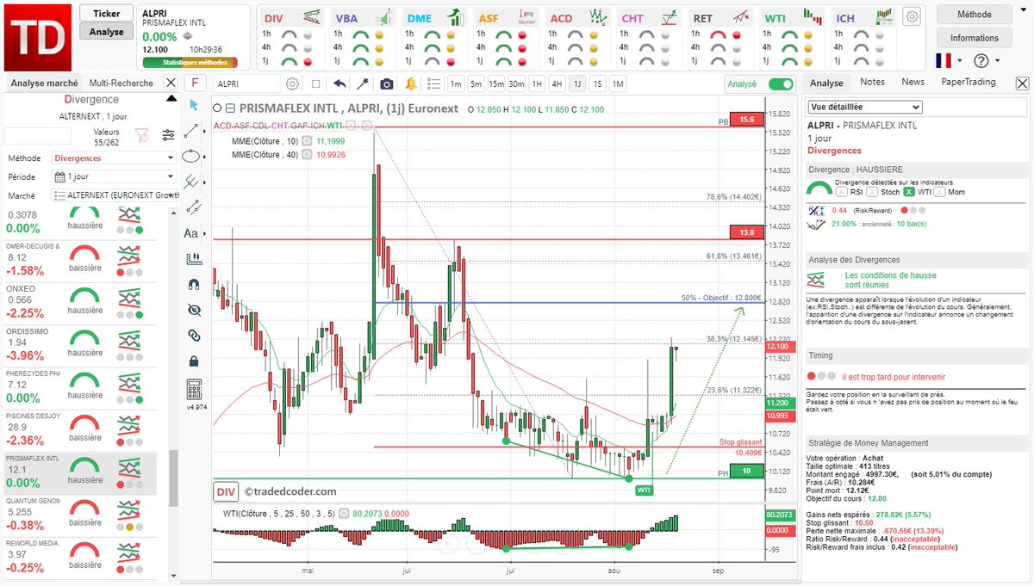Click the green PH 10 level marker
The image size is (1034, 586).
click(746, 471)
